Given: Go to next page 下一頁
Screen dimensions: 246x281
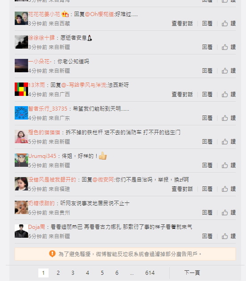Looking at the screenshot, I should [192, 273].
